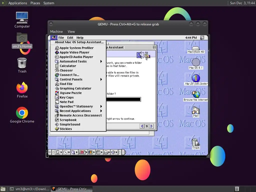Select the vm3's Home folder icon
The image size is (256, 192).
[22, 40]
